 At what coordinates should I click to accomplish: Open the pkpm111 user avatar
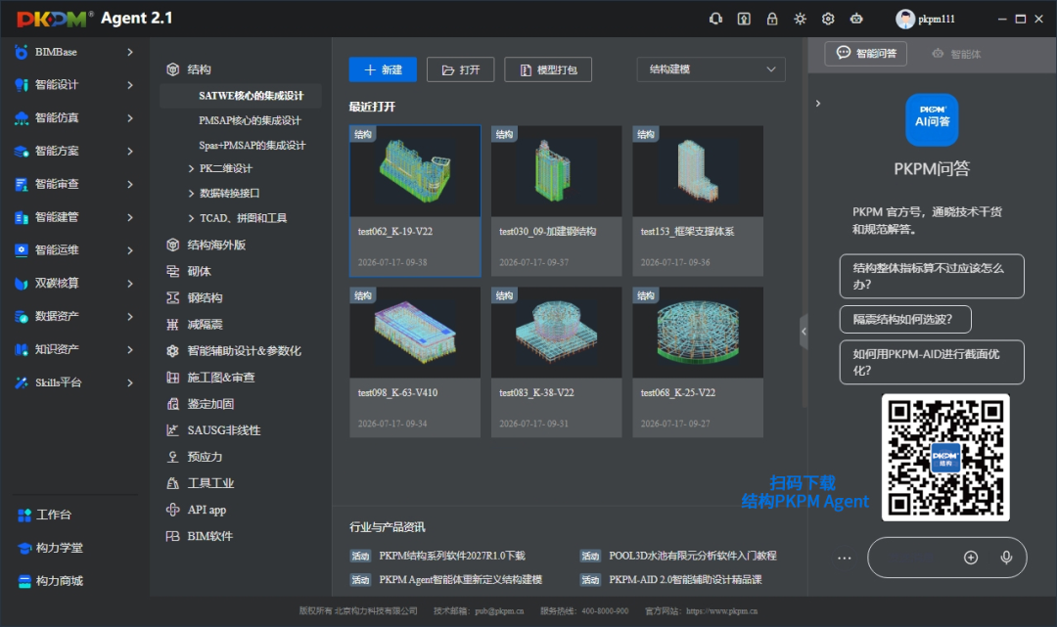[x=904, y=19]
